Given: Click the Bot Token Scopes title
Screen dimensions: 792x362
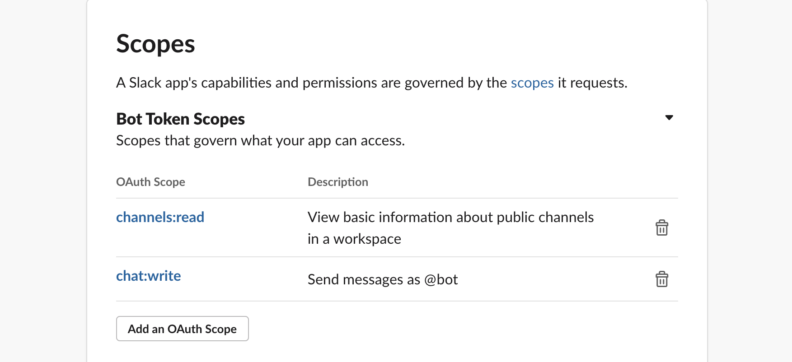Looking at the screenshot, I should pos(180,119).
